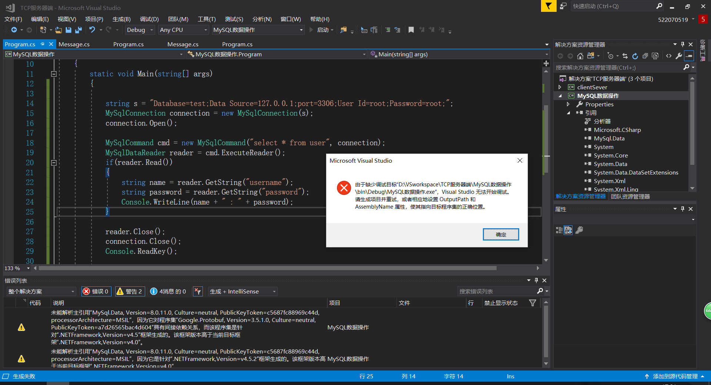Select the MySql.Data reference in Solution Explorer
This screenshot has height=385, width=711.
click(x=609, y=139)
